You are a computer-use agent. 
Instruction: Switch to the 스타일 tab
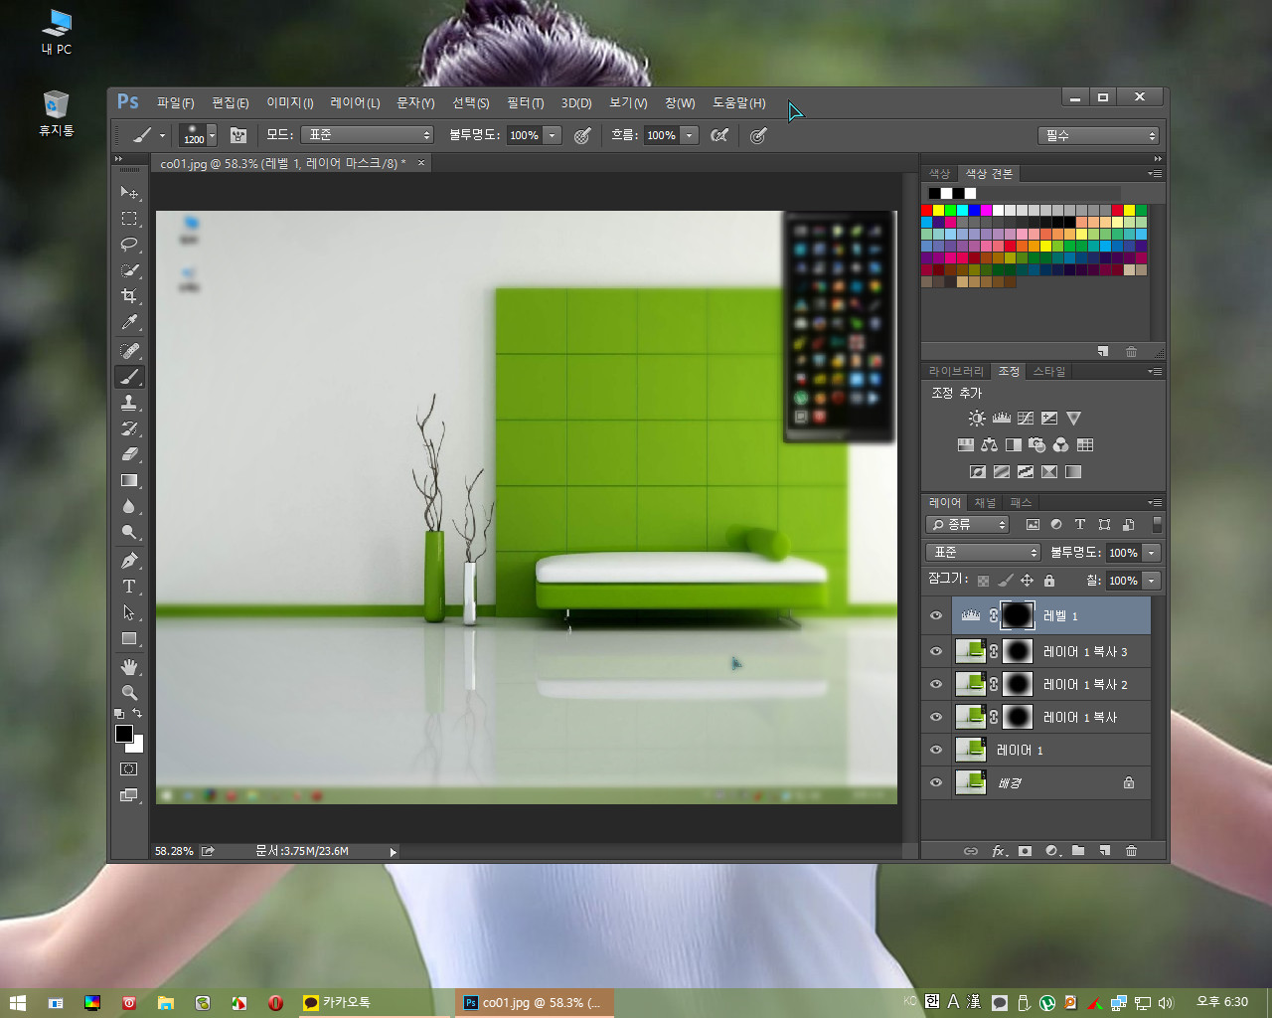(1048, 372)
